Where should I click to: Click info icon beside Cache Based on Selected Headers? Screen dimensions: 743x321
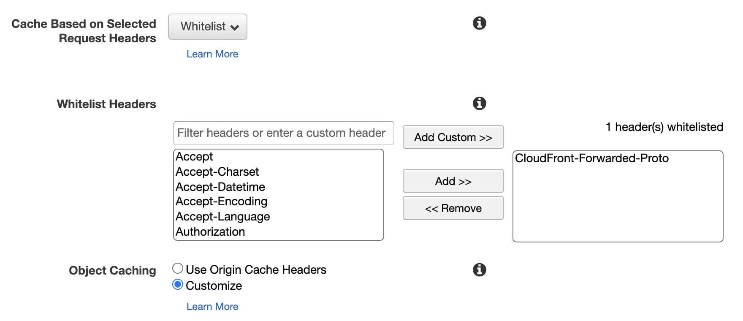479,23
